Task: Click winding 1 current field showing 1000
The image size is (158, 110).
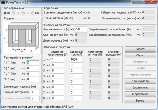Action: point(76,60)
